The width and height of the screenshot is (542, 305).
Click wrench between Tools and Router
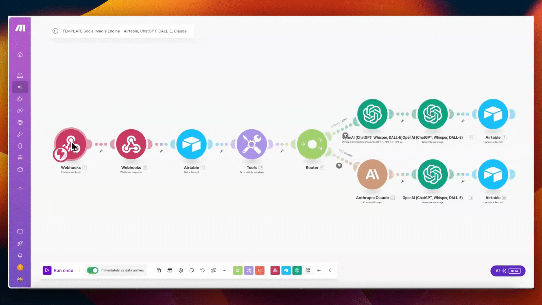point(282,151)
